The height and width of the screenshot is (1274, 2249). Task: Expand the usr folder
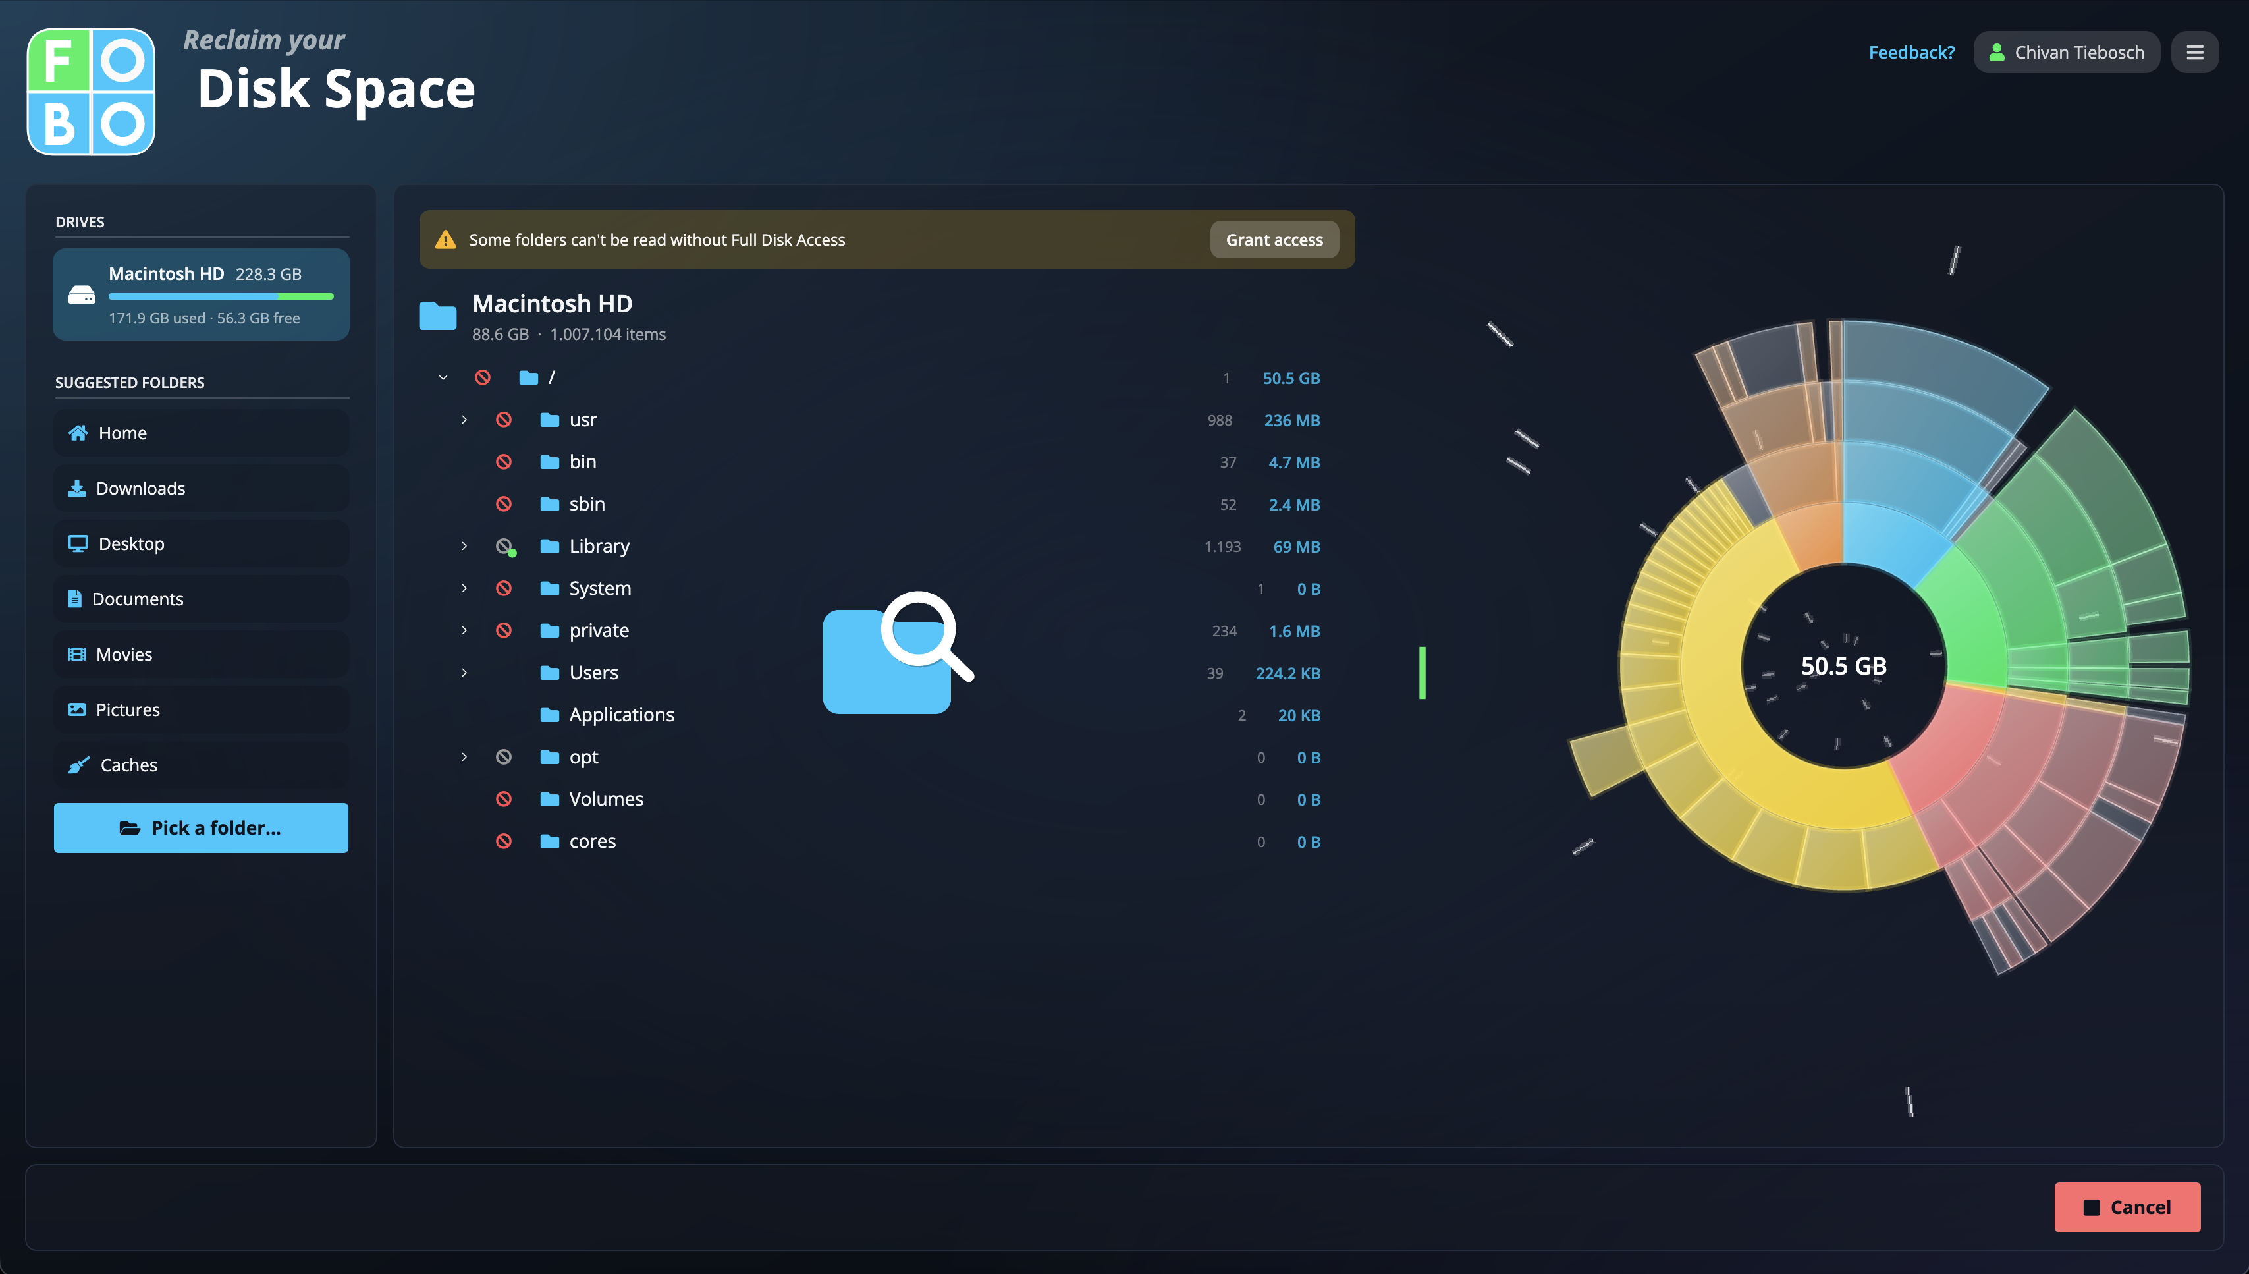click(x=464, y=420)
